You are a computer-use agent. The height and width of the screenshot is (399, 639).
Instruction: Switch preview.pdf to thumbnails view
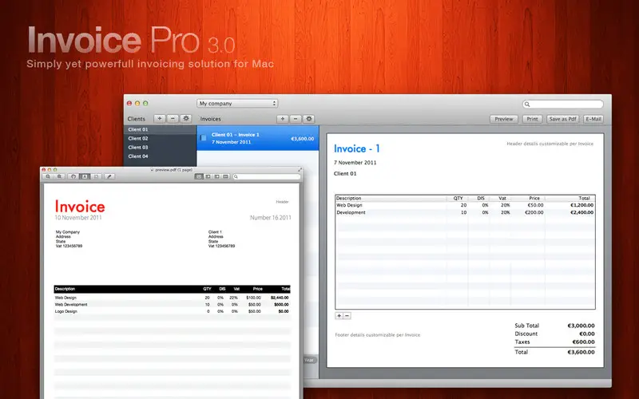[208, 176]
